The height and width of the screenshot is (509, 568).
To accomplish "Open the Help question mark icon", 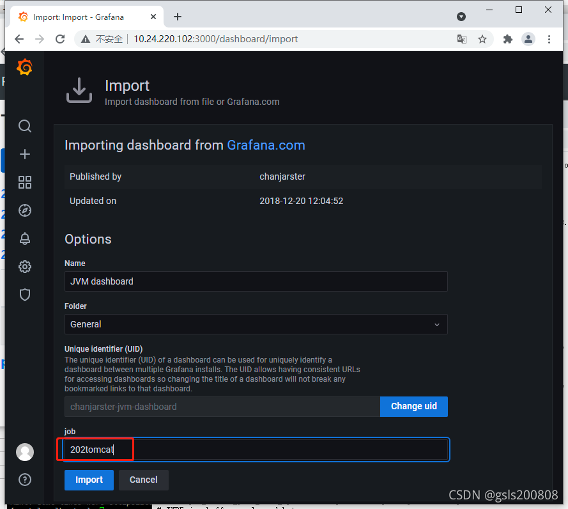I will click(x=25, y=480).
